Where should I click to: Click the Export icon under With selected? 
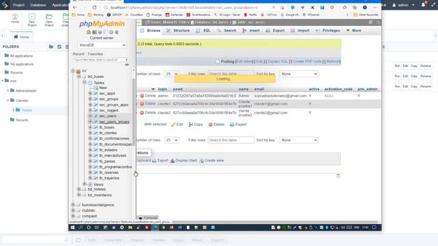tap(232, 124)
